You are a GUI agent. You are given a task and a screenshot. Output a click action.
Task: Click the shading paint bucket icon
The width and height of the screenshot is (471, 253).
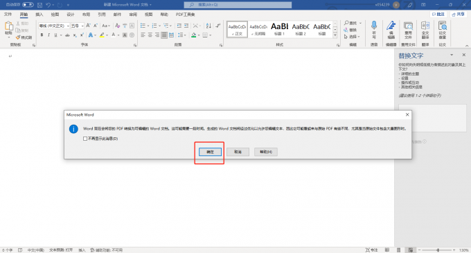[x=194, y=35]
